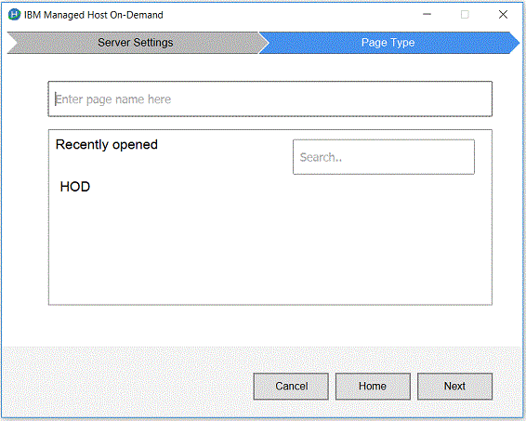526x421 pixels.
Task: Click the Home button
Action: (x=373, y=386)
